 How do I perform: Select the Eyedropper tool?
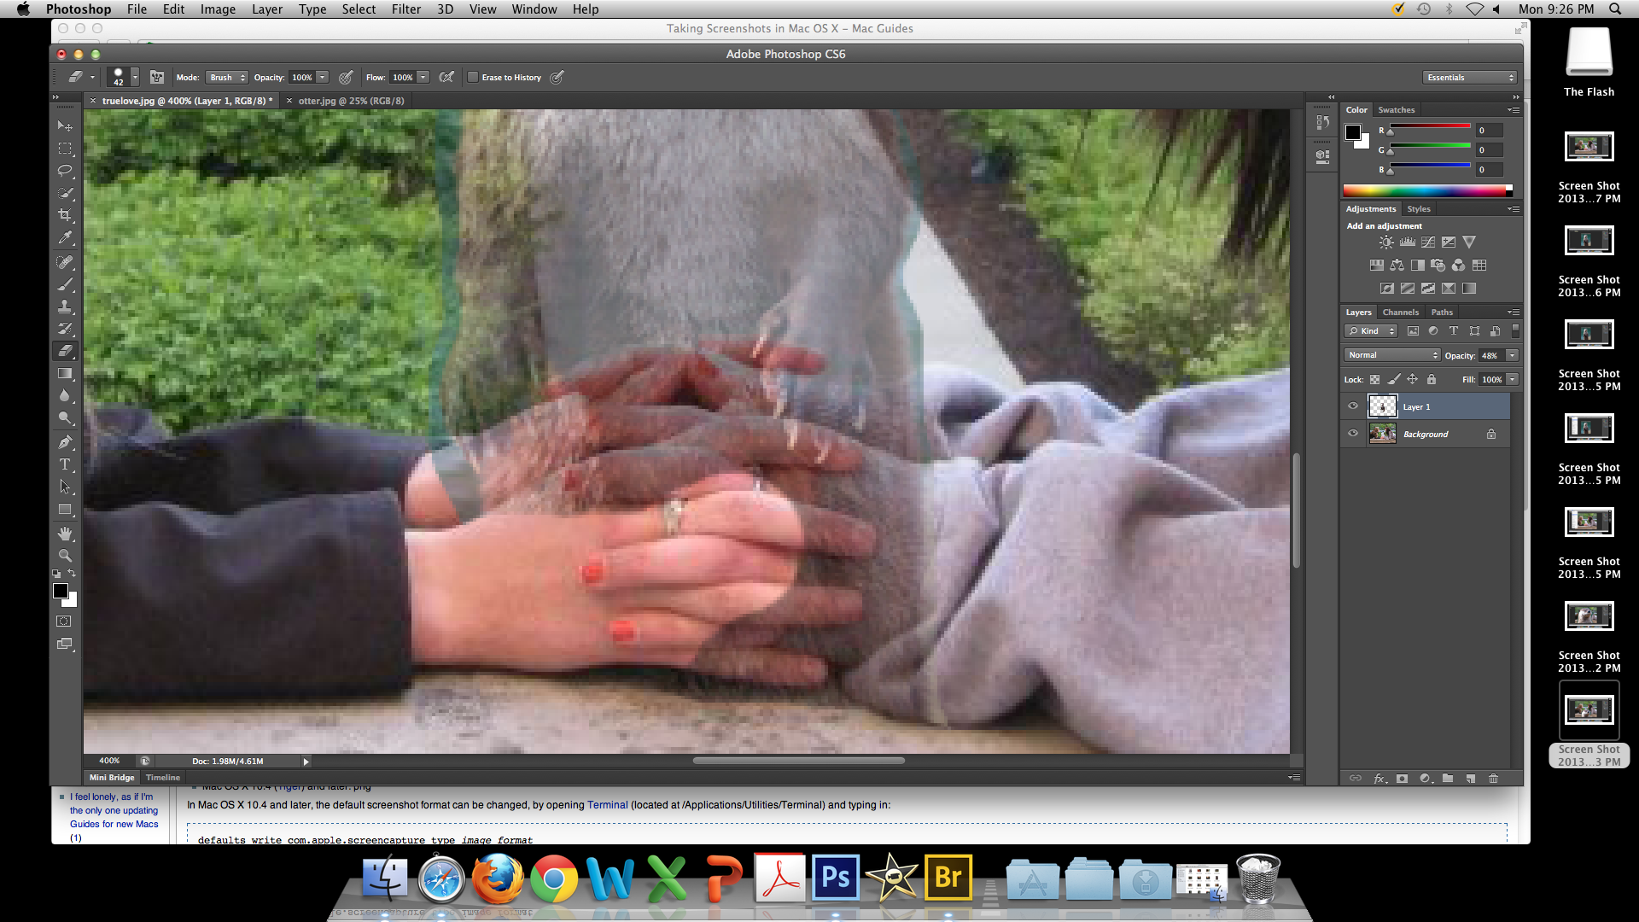click(65, 238)
